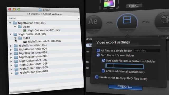Expand NightGuitar-shot-009 folder

11,69
